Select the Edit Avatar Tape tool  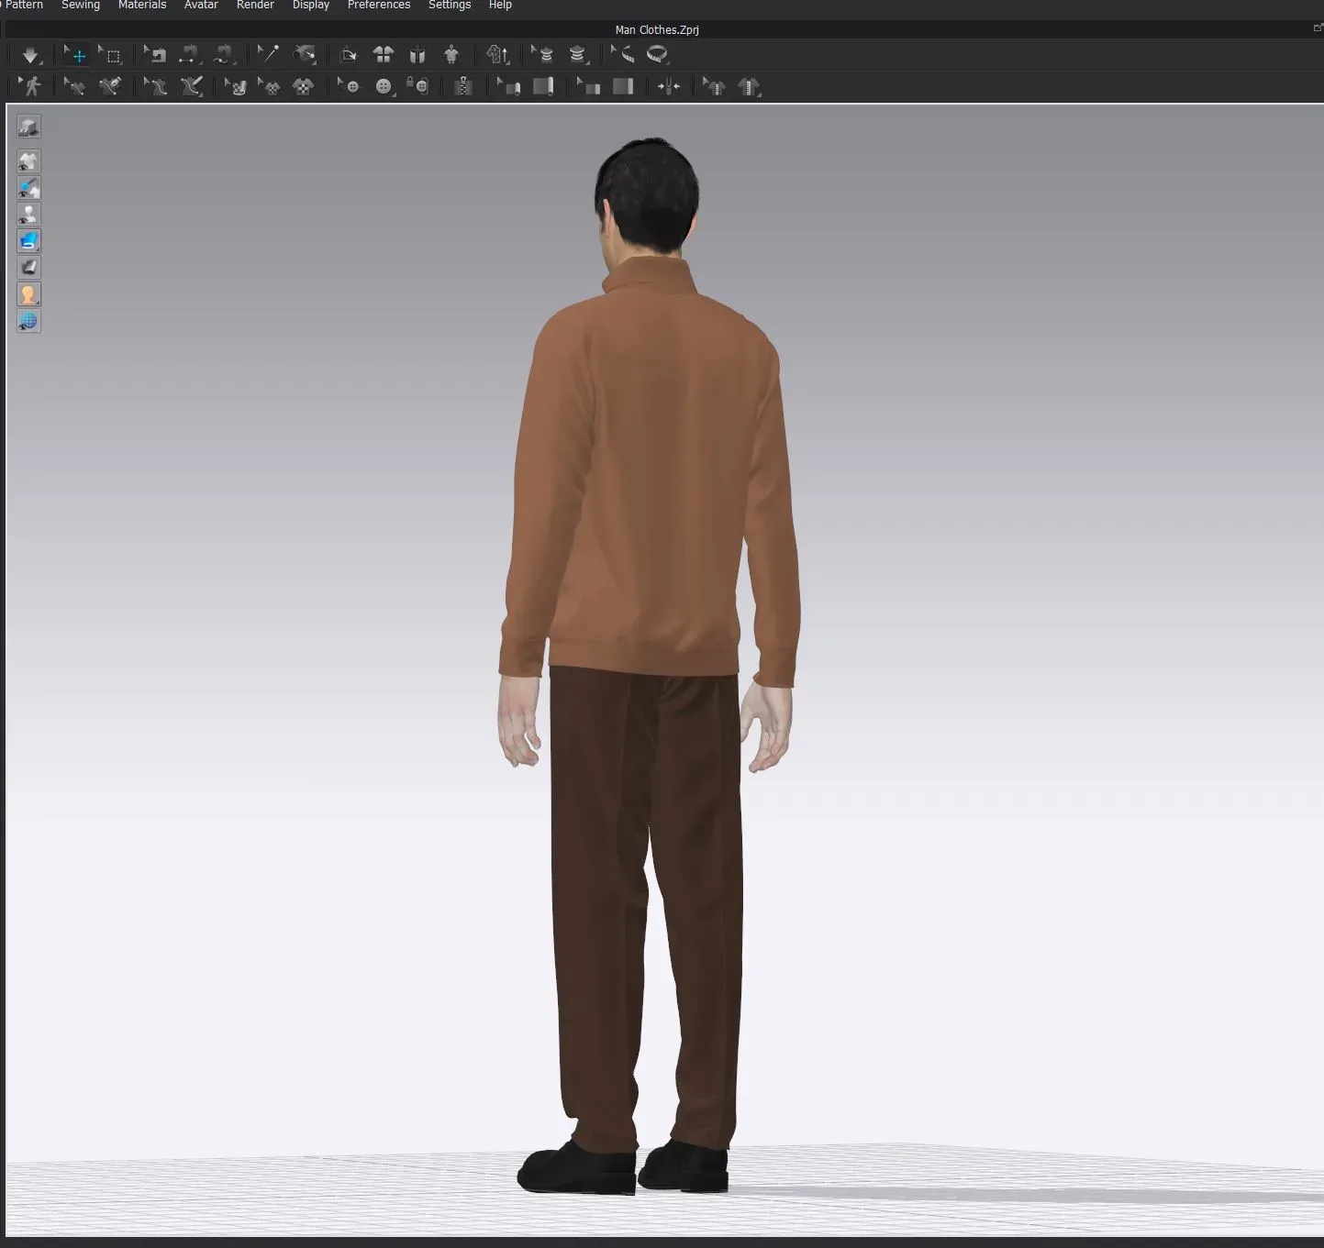tap(542, 55)
